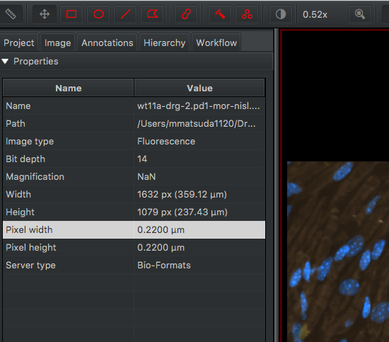Select the Line annotation tool
389x342 pixels.
pos(125,14)
